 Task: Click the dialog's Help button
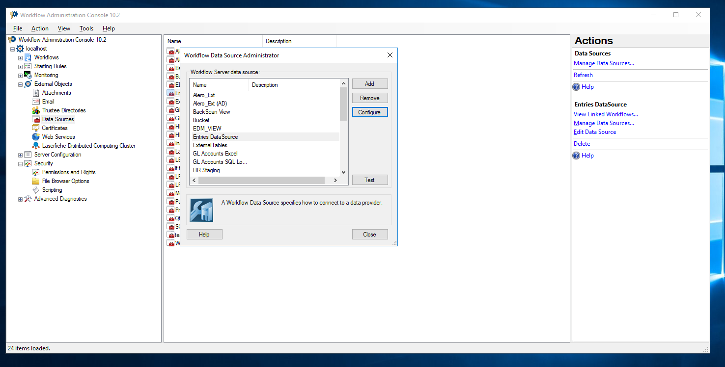coord(204,235)
